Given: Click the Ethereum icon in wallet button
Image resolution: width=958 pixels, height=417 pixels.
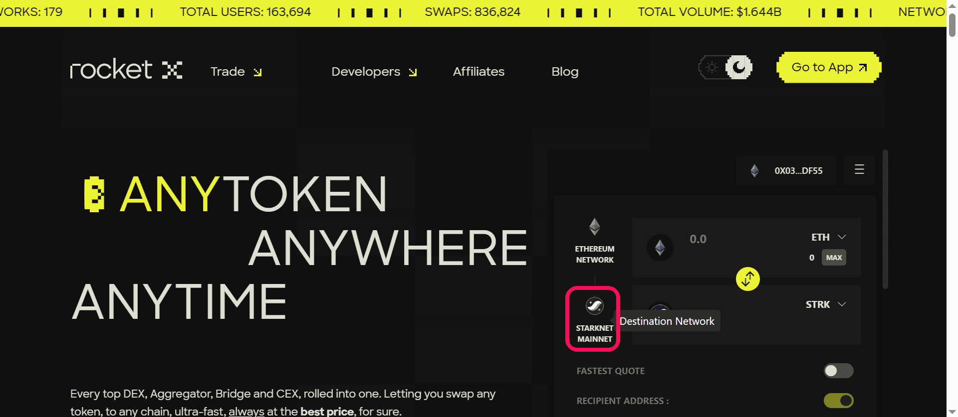Looking at the screenshot, I should coord(754,171).
